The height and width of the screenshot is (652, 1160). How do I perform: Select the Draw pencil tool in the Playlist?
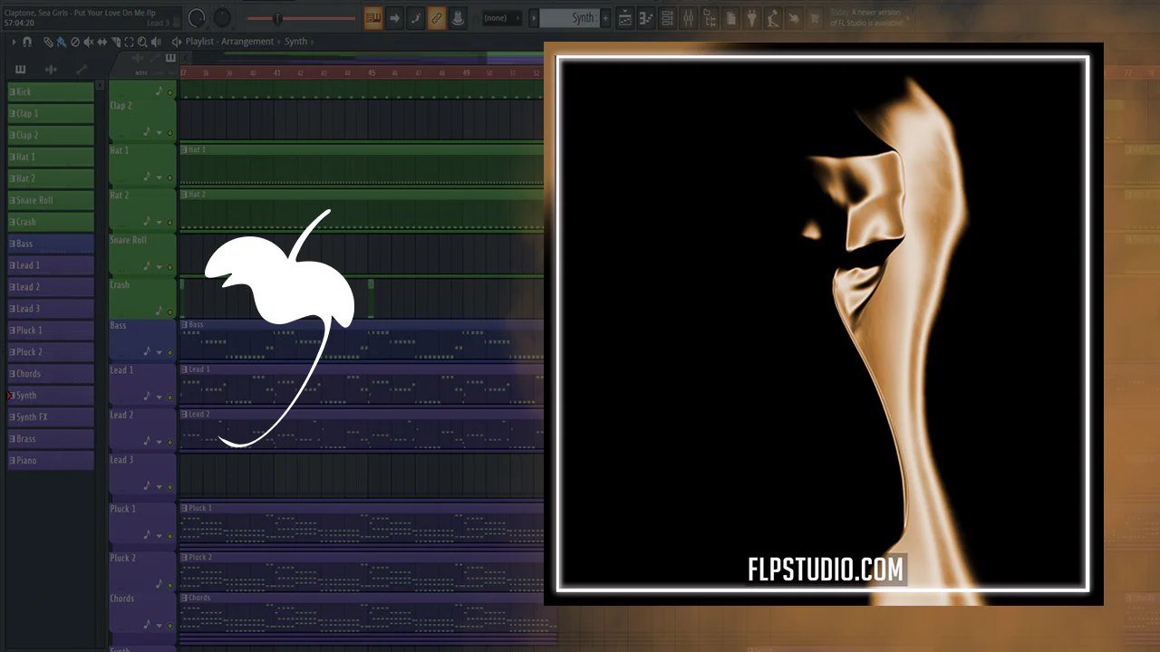point(48,42)
